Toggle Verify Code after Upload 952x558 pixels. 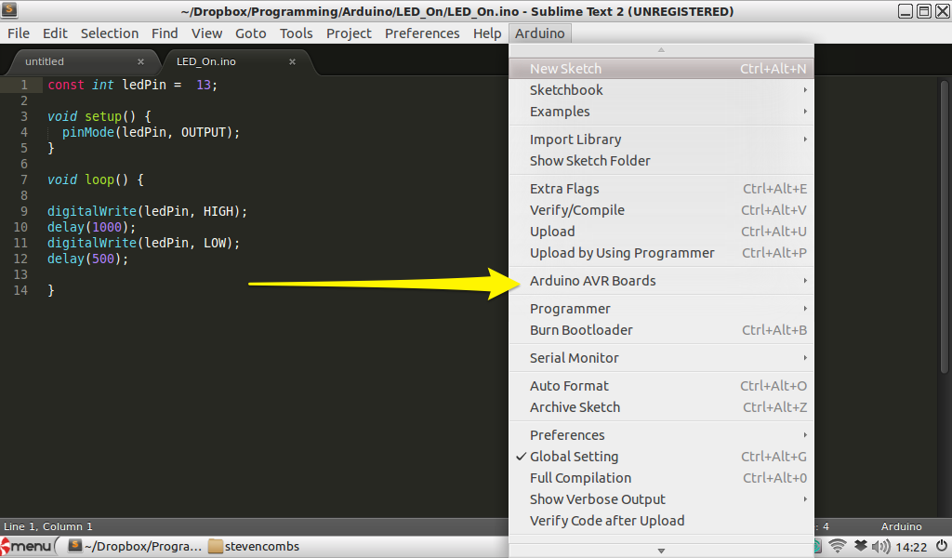click(661, 521)
